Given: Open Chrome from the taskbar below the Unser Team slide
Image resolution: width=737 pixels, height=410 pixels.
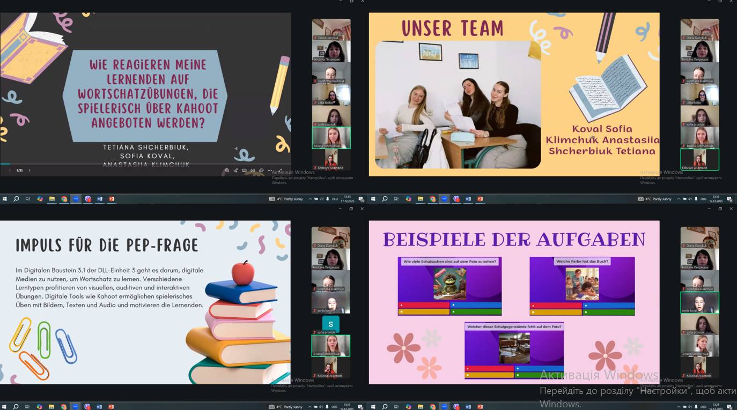Looking at the screenshot, I should click(432, 199).
